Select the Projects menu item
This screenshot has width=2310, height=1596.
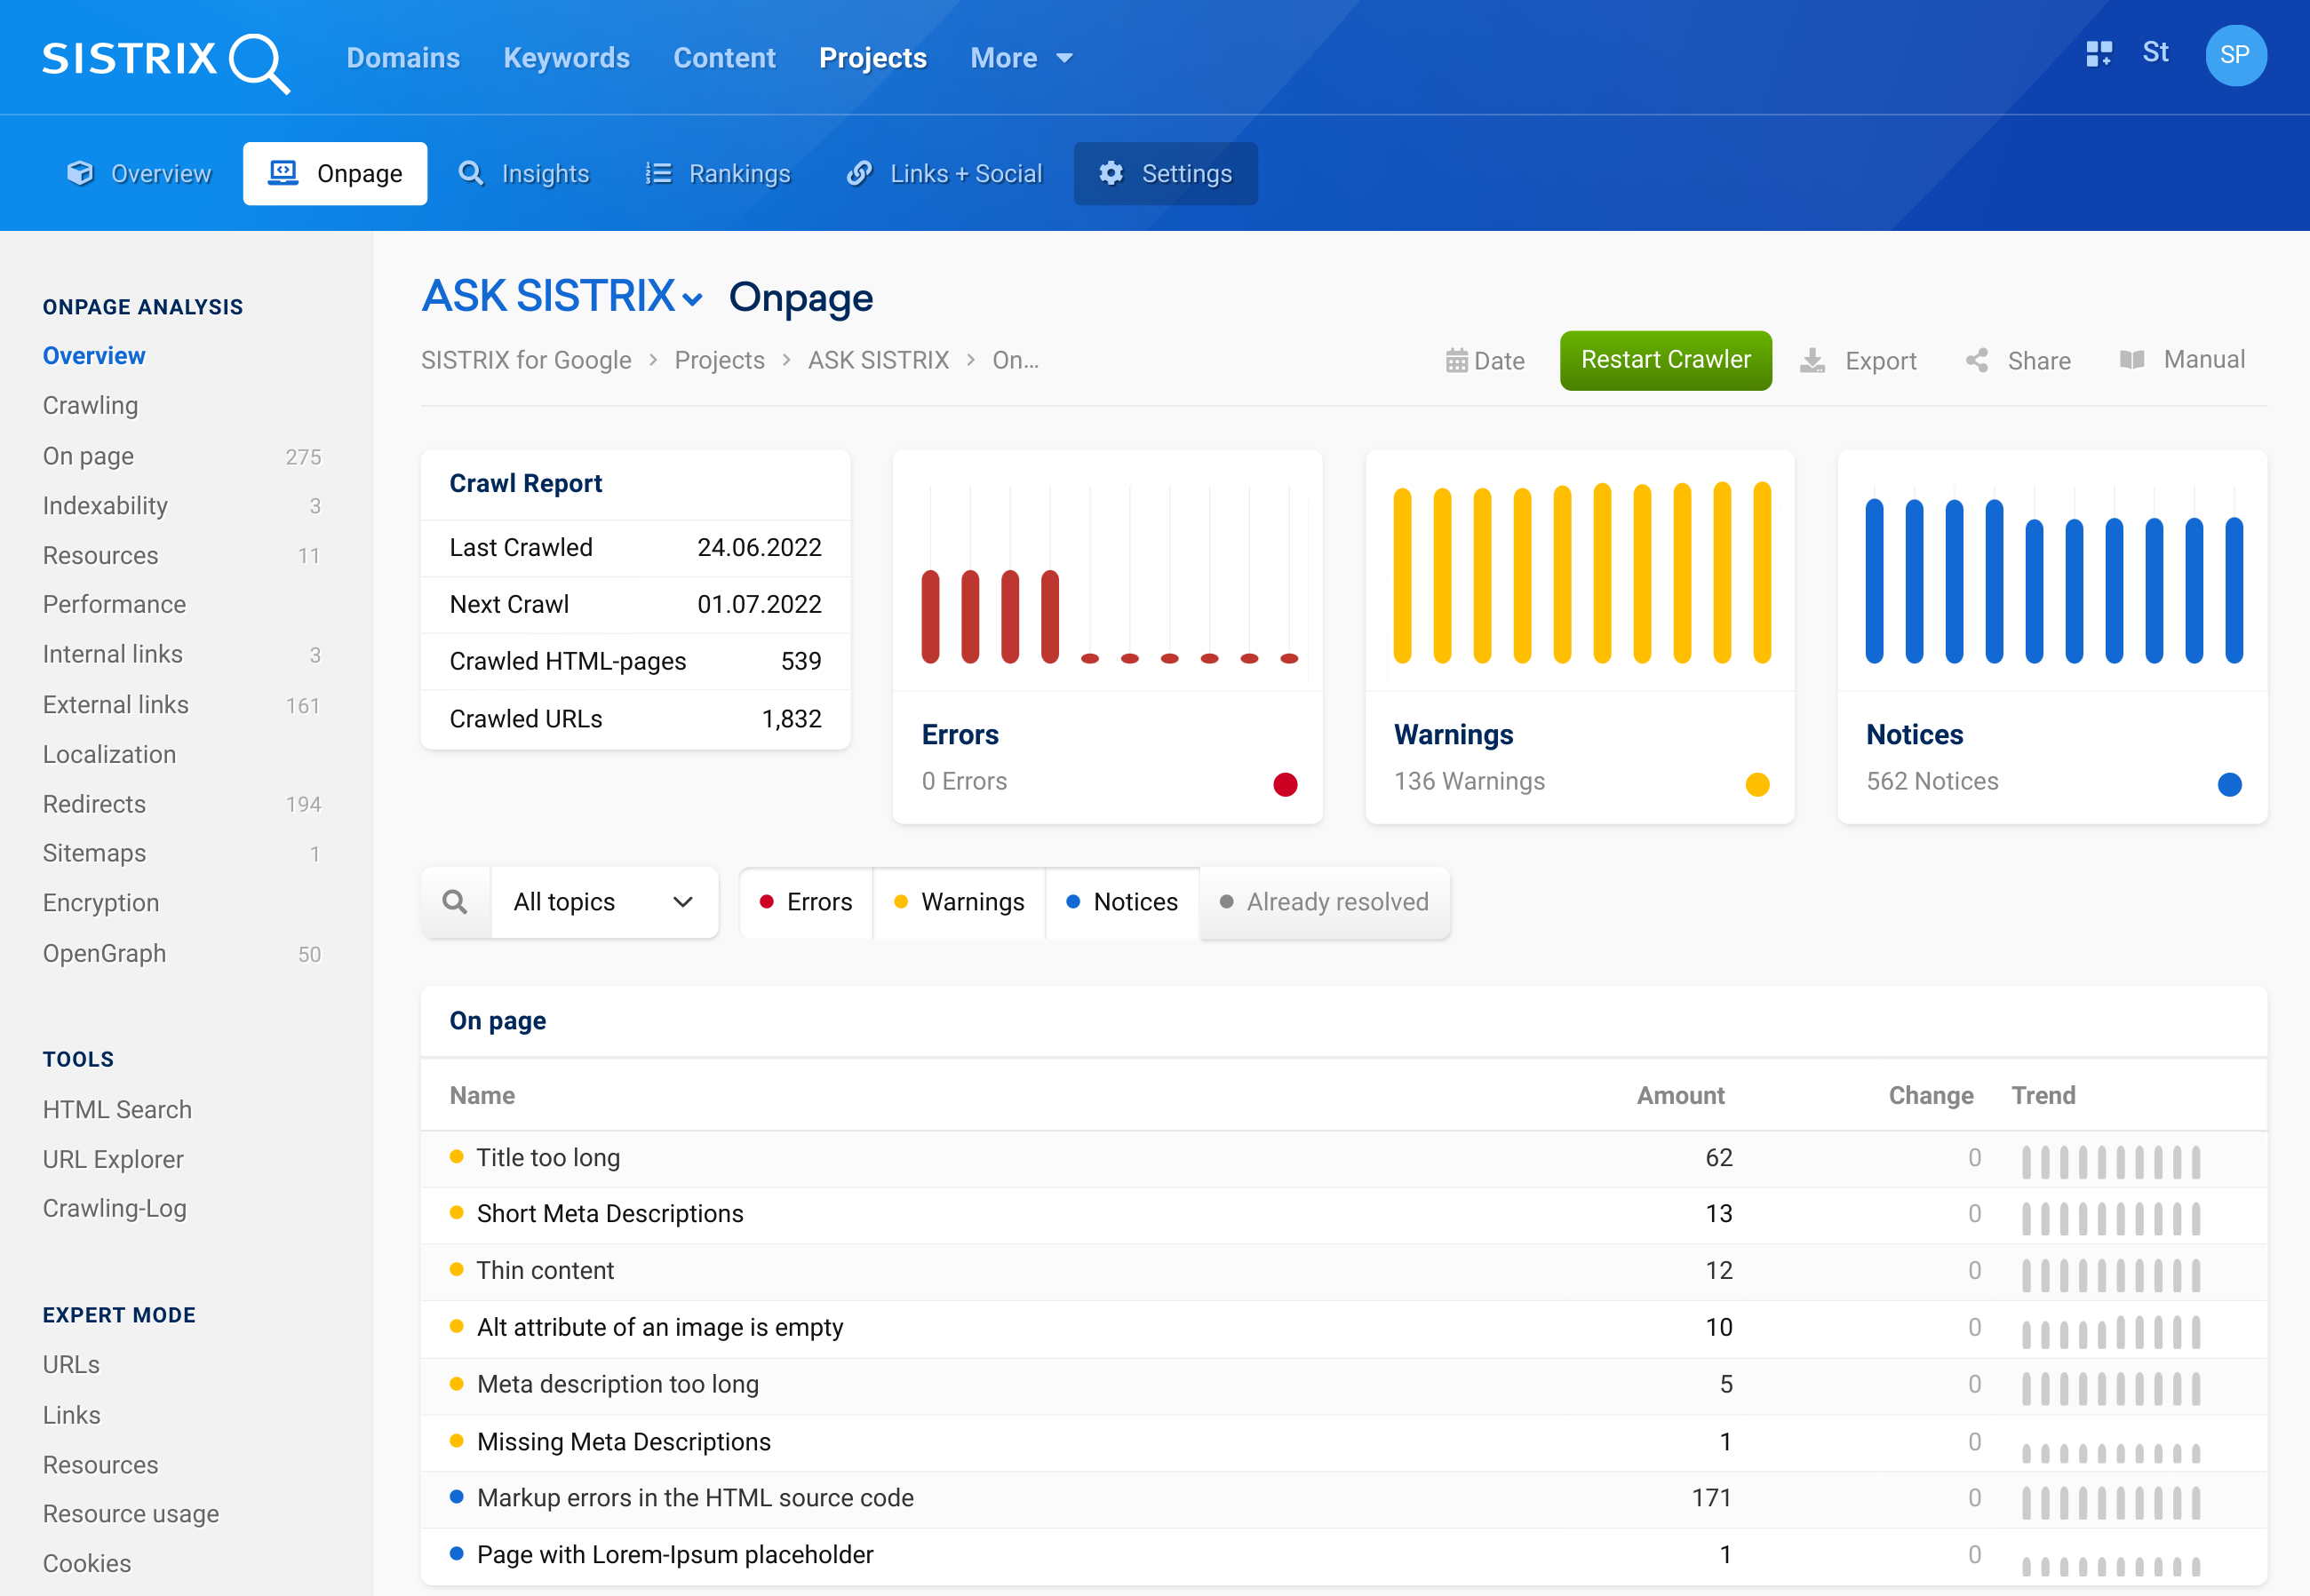pos(874,58)
